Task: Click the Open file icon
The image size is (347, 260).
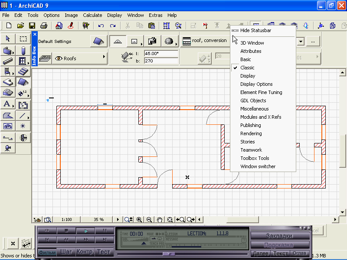Action: click(20, 26)
